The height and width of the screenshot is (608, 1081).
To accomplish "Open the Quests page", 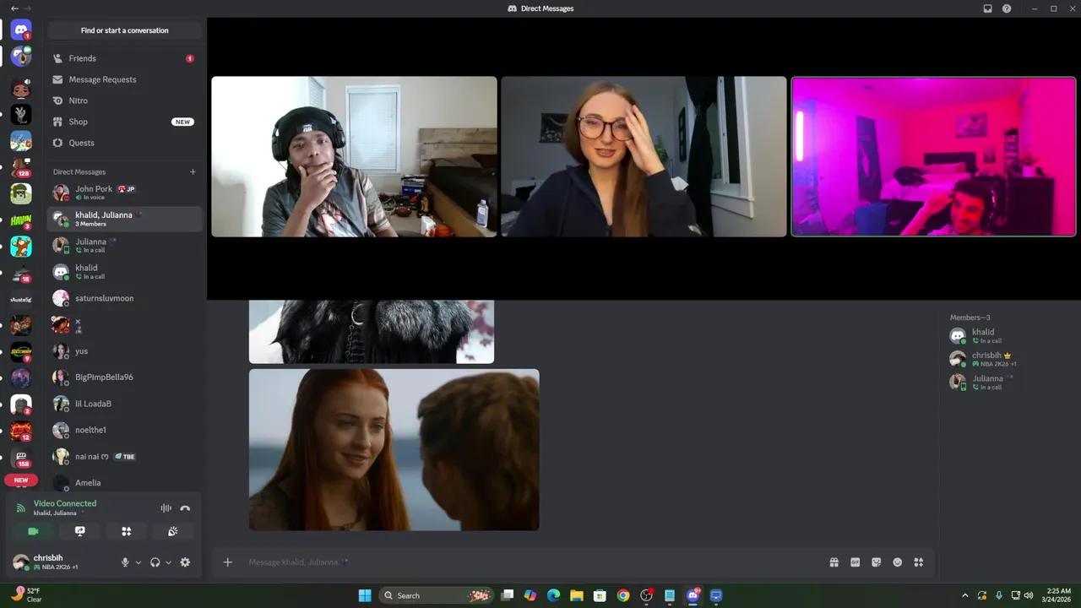I will click(x=124, y=143).
